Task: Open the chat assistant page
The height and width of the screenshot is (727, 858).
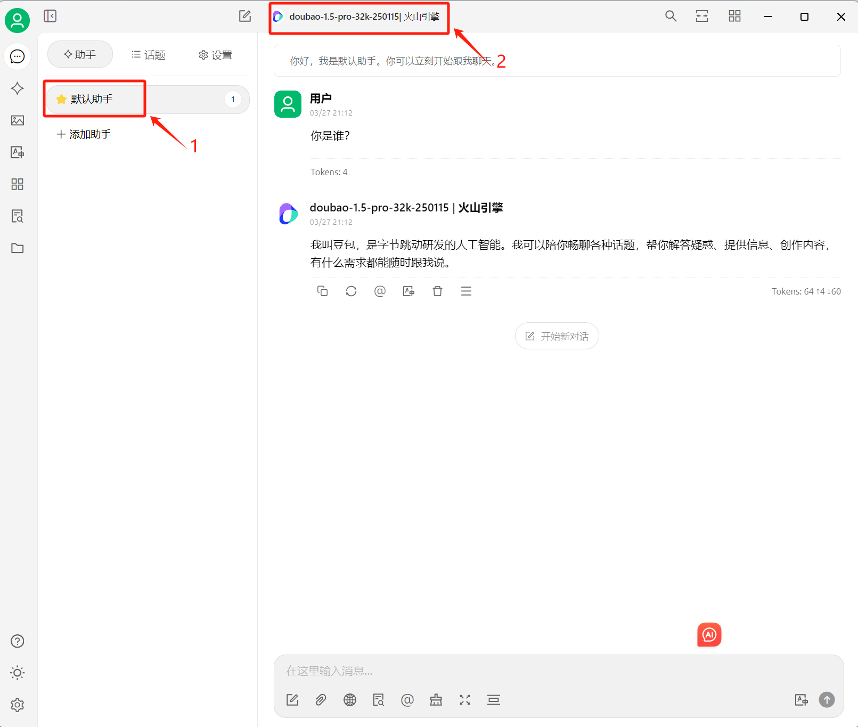Action: [17, 56]
